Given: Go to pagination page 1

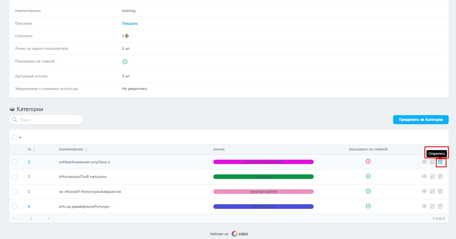Looking at the screenshot, I should tap(31, 219).
